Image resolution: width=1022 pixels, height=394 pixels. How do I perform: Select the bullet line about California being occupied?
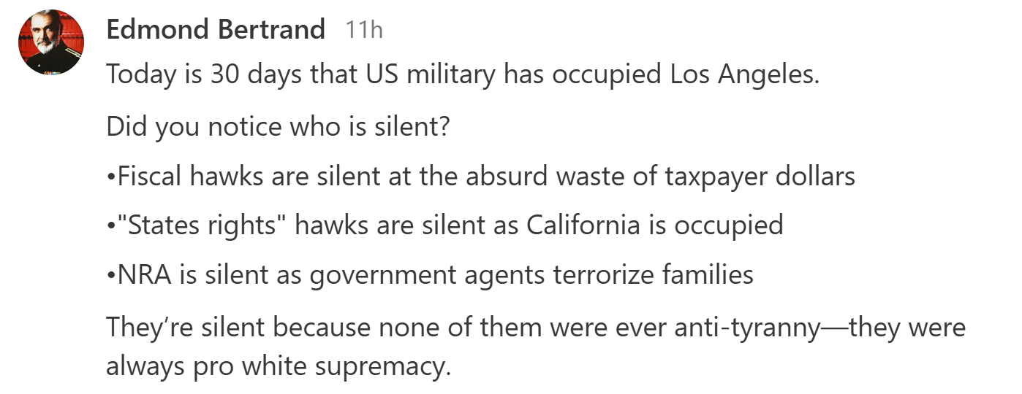[444, 225]
